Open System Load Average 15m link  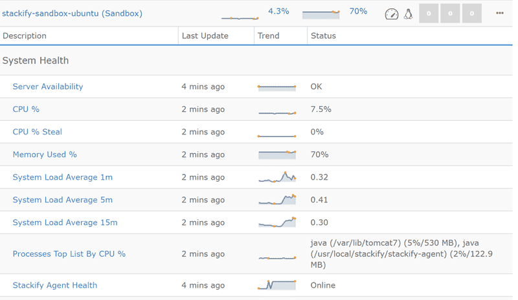click(x=65, y=222)
